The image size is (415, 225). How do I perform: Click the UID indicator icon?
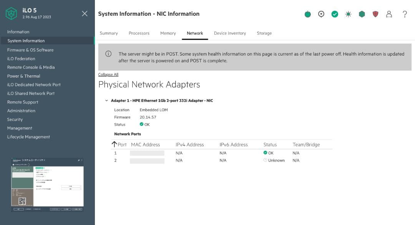pyautogui.click(x=321, y=14)
